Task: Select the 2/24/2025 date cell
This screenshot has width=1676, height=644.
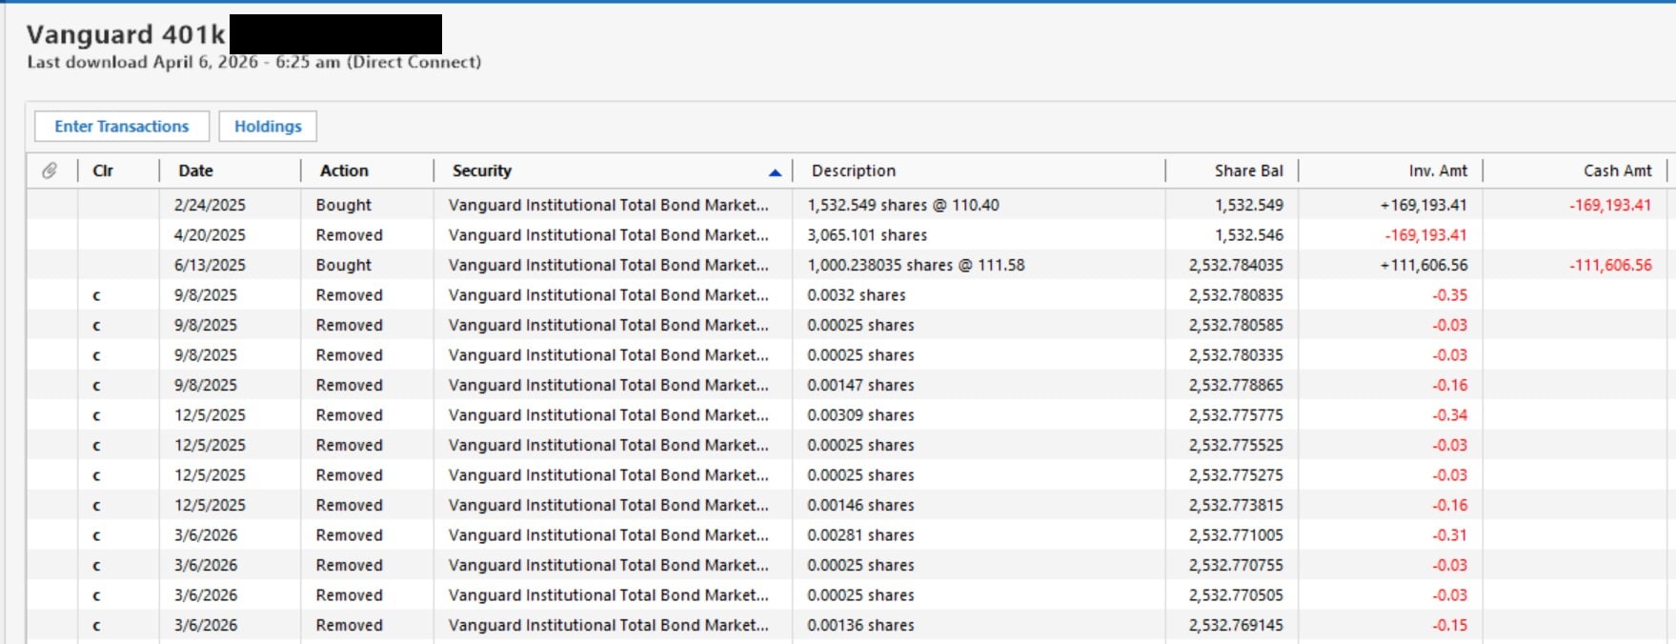Action: [210, 205]
